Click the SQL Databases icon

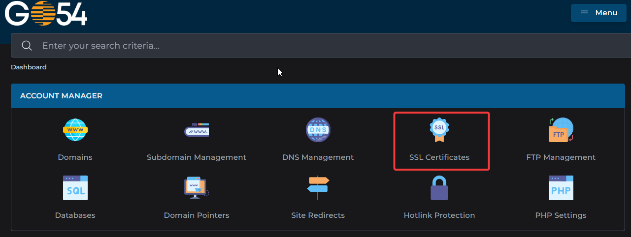[75, 188]
